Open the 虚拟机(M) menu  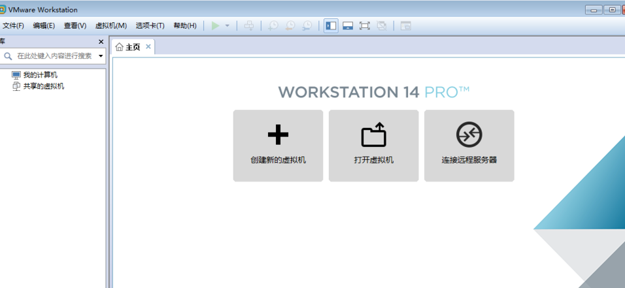point(110,26)
